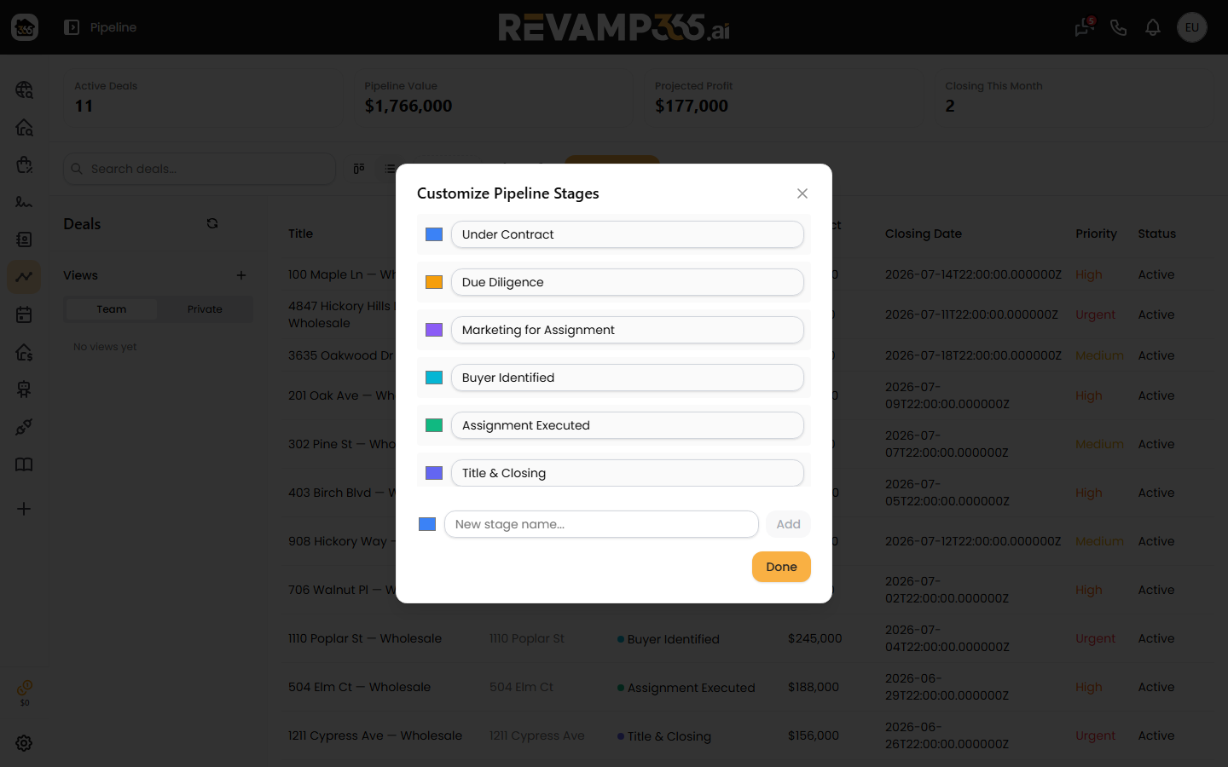The image size is (1228, 767).
Task: Select the pipeline chart sidebar icon
Action: 24,277
